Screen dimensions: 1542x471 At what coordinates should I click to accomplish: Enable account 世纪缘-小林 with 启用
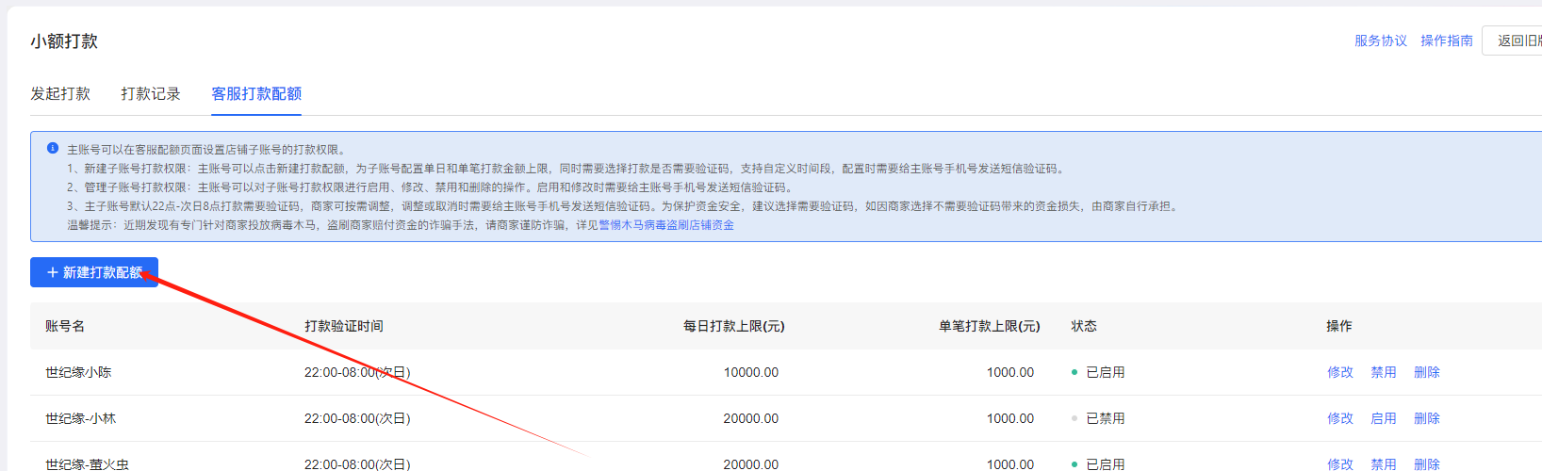click(x=1383, y=418)
